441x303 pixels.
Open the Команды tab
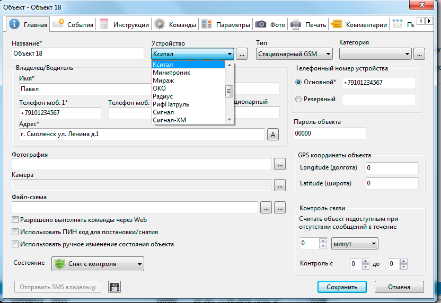pos(175,24)
